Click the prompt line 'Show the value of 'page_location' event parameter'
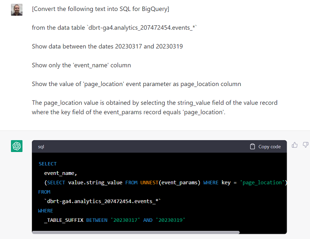Image resolution: width=310 pixels, height=239 pixels. coord(137,84)
